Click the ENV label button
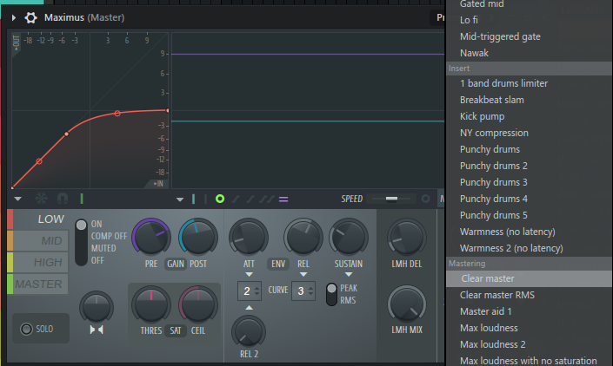Viewport: 613px width, 366px height. (x=278, y=264)
